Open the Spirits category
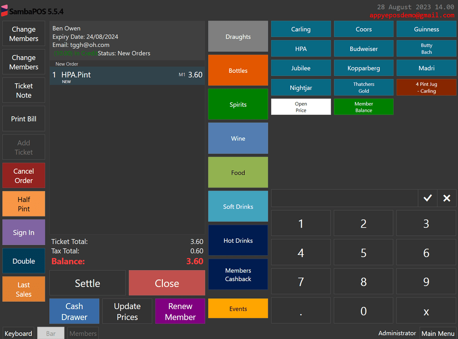 (x=237, y=104)
